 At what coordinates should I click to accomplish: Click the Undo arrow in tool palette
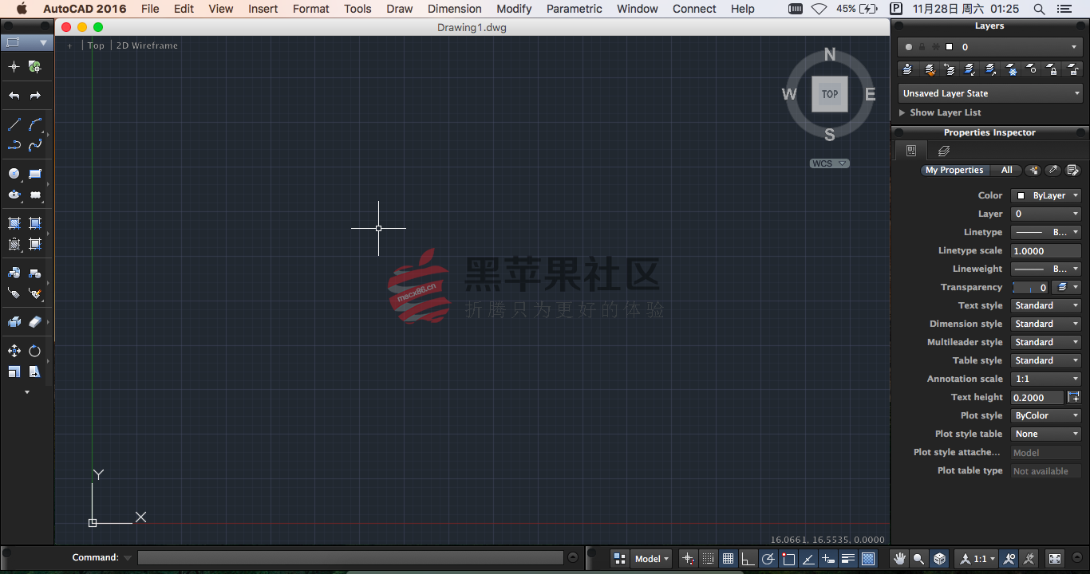14,96
